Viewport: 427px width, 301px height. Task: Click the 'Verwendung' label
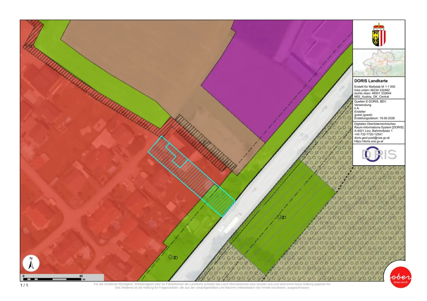click(x=363, y=105)
